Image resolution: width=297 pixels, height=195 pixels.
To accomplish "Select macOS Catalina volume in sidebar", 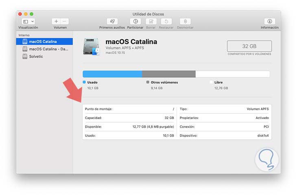I will click(44, 41).
